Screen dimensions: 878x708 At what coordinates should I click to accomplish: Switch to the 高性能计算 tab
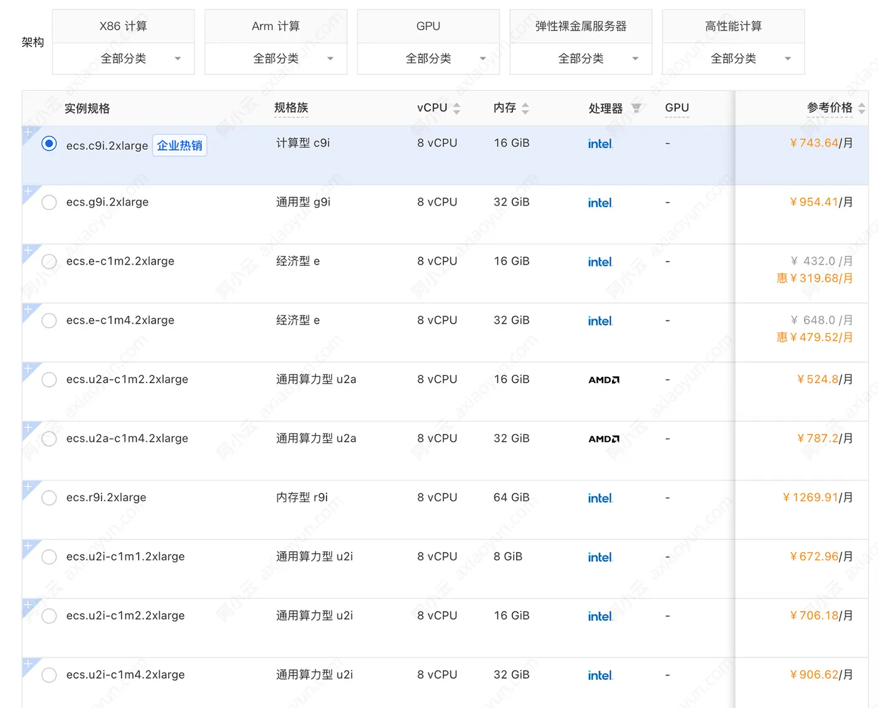(x=733, y=26)
